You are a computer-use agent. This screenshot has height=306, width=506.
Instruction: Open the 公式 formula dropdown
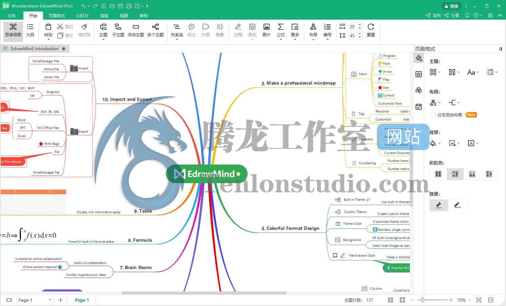click(x=281, y=39)
